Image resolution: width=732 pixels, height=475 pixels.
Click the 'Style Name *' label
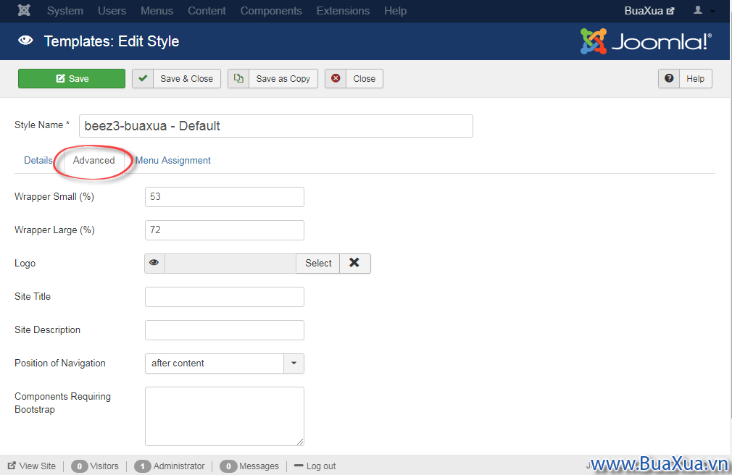[42, 125]
